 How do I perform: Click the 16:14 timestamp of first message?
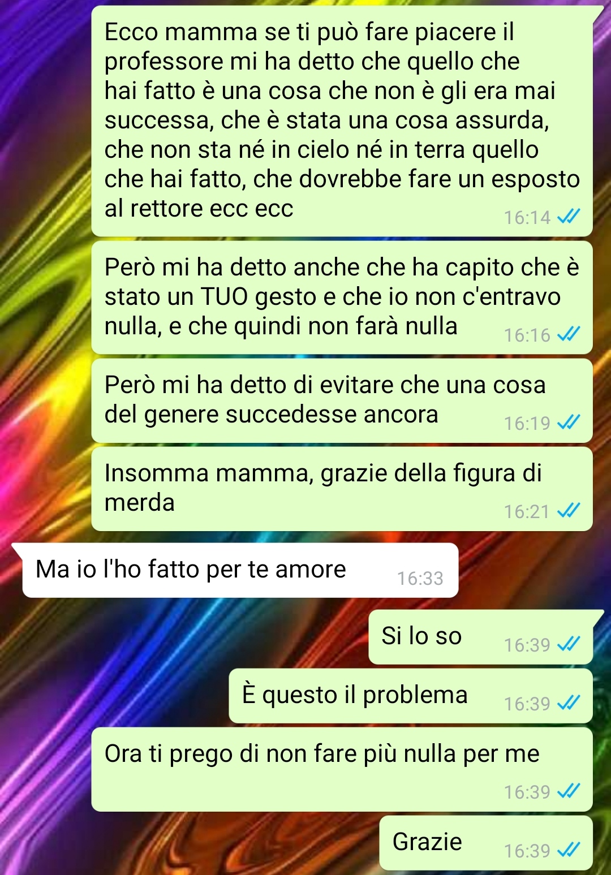pyautogui.click(x=527, y=217)
